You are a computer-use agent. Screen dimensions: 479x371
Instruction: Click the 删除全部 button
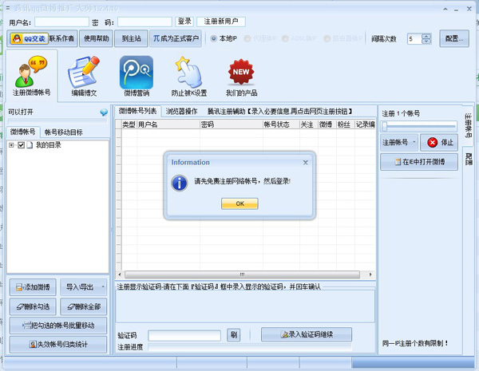point(83,306)
